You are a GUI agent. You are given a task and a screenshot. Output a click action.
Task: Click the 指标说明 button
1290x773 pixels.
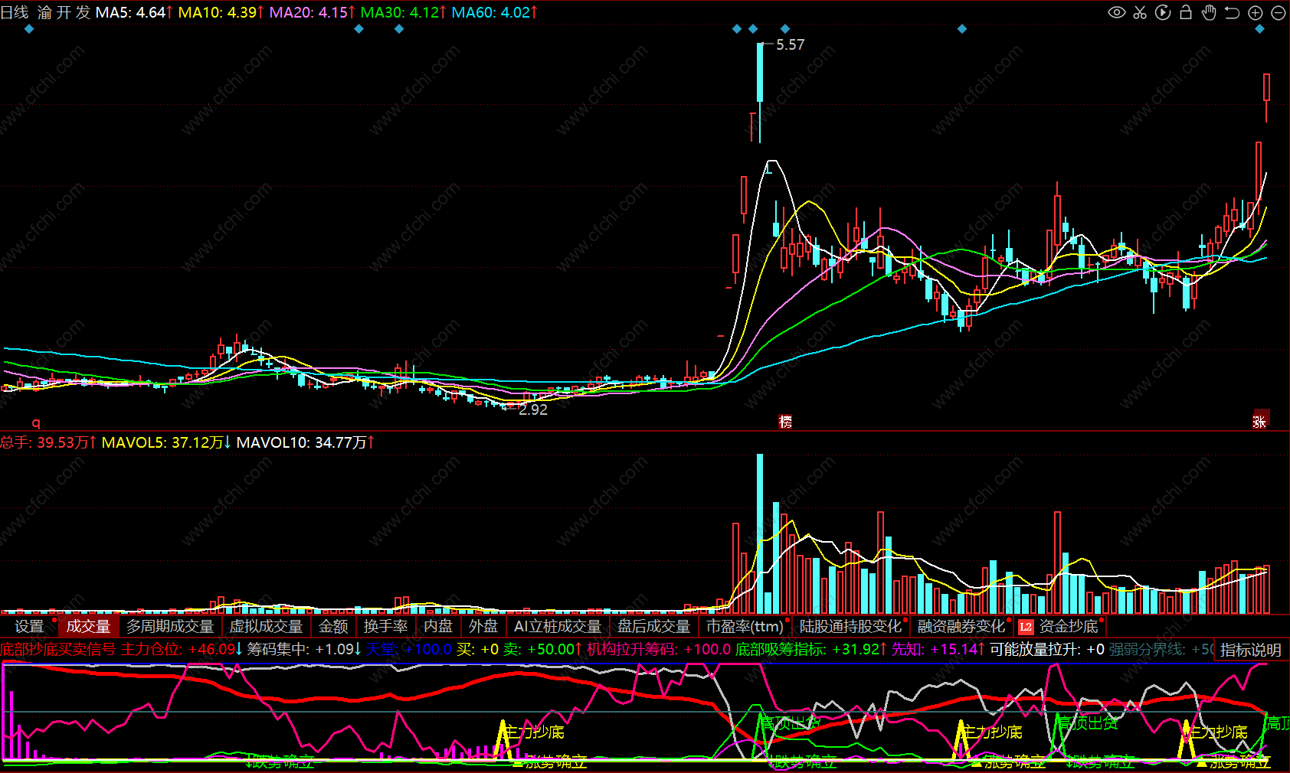pyautogui.click(x=1250, y=650)
